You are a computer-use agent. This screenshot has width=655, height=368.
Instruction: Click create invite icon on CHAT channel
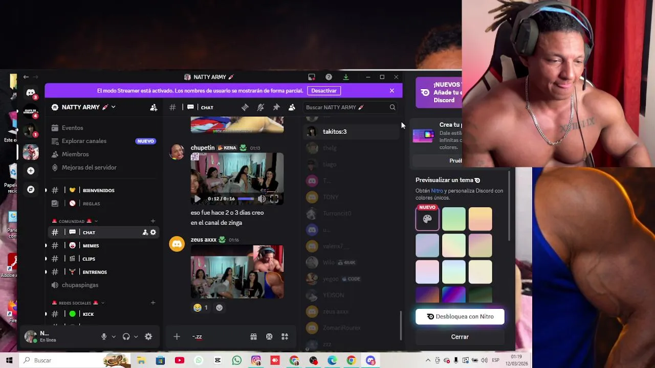pyautogui.click(x=145, y=233)
